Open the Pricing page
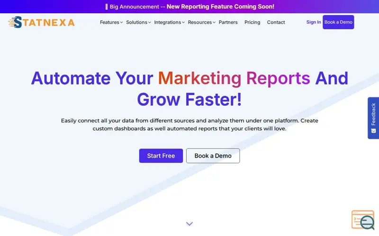Screen dimensions: 379x236 [x=252, y=22]
